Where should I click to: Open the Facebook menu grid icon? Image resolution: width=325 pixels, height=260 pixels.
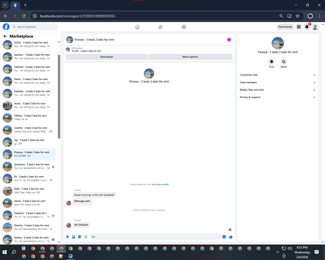298,27
